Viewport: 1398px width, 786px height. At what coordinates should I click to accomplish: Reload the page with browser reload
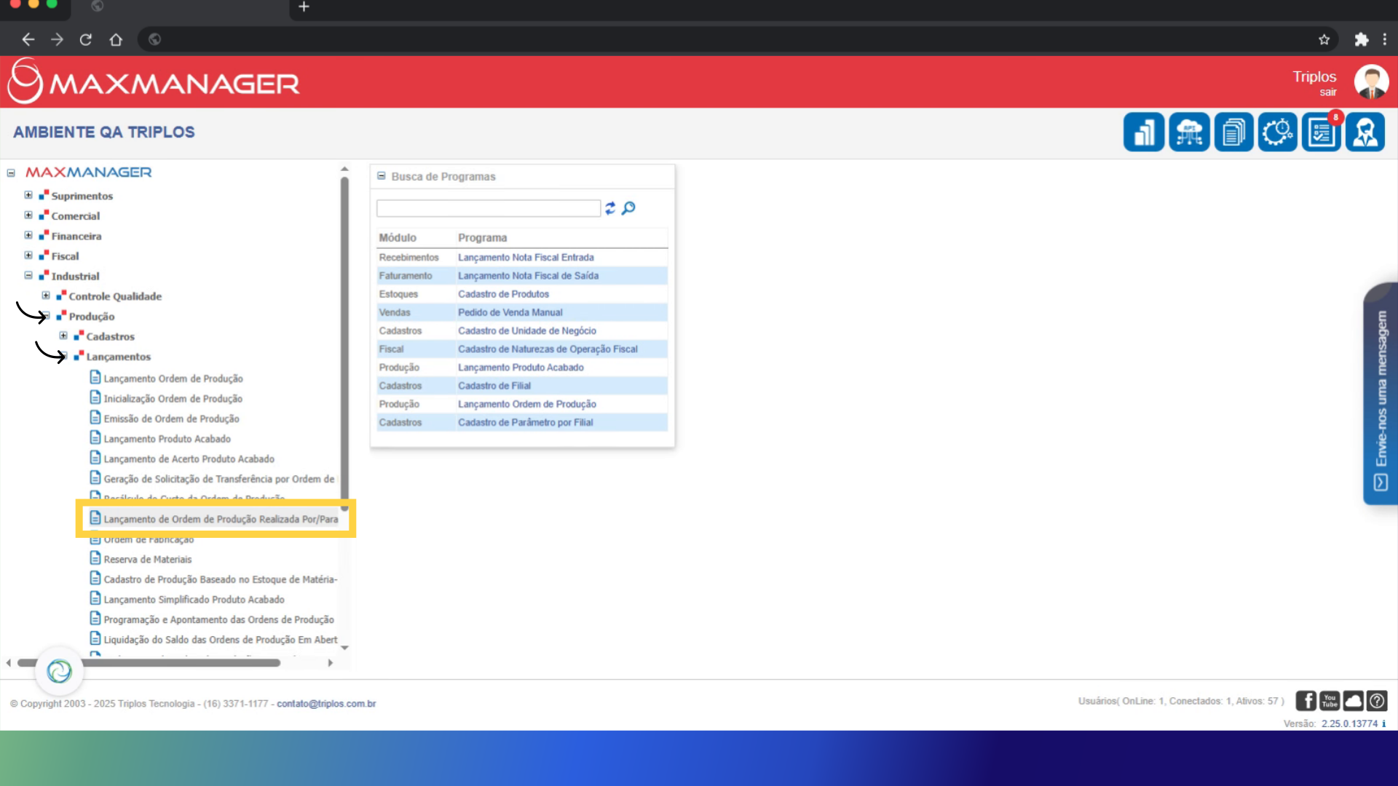pos(86,39)
